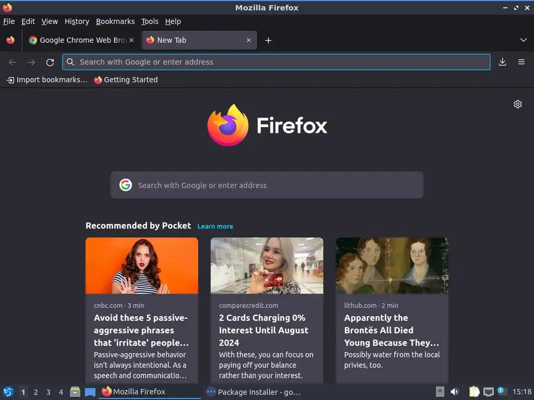Click the forward navigation arrow

(31, 63)
